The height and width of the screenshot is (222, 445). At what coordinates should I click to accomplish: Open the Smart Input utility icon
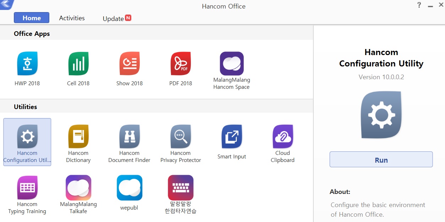pyautogui.click(x=232, y=137)
